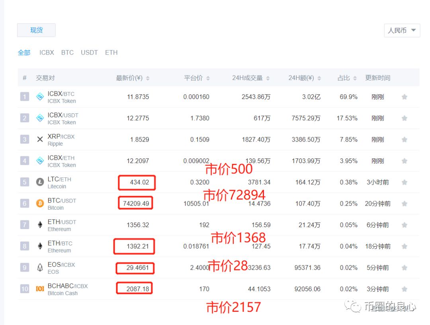
Task: Toggle favorite star for EOS/ICBX
Action: coord(404,268)
